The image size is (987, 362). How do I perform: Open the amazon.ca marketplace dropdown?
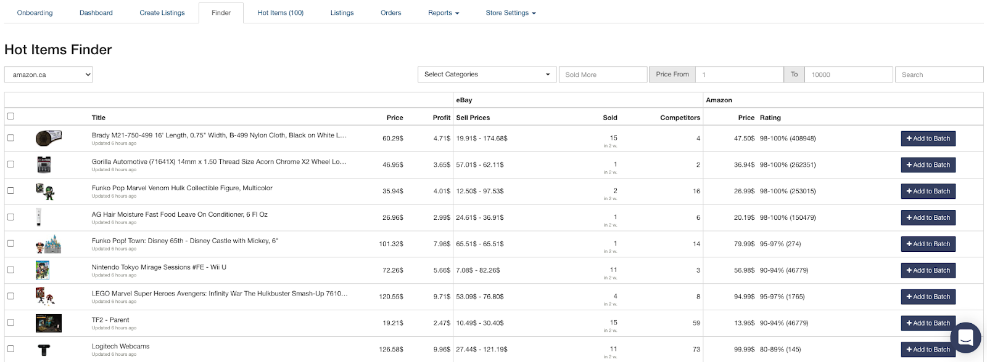[48, 74]
